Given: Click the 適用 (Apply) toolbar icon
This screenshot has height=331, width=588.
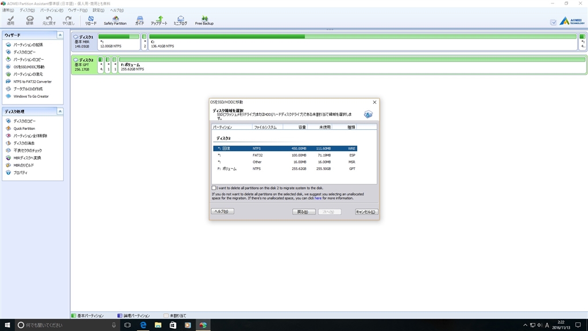Looking at the screenshot, I should point(10,20).
